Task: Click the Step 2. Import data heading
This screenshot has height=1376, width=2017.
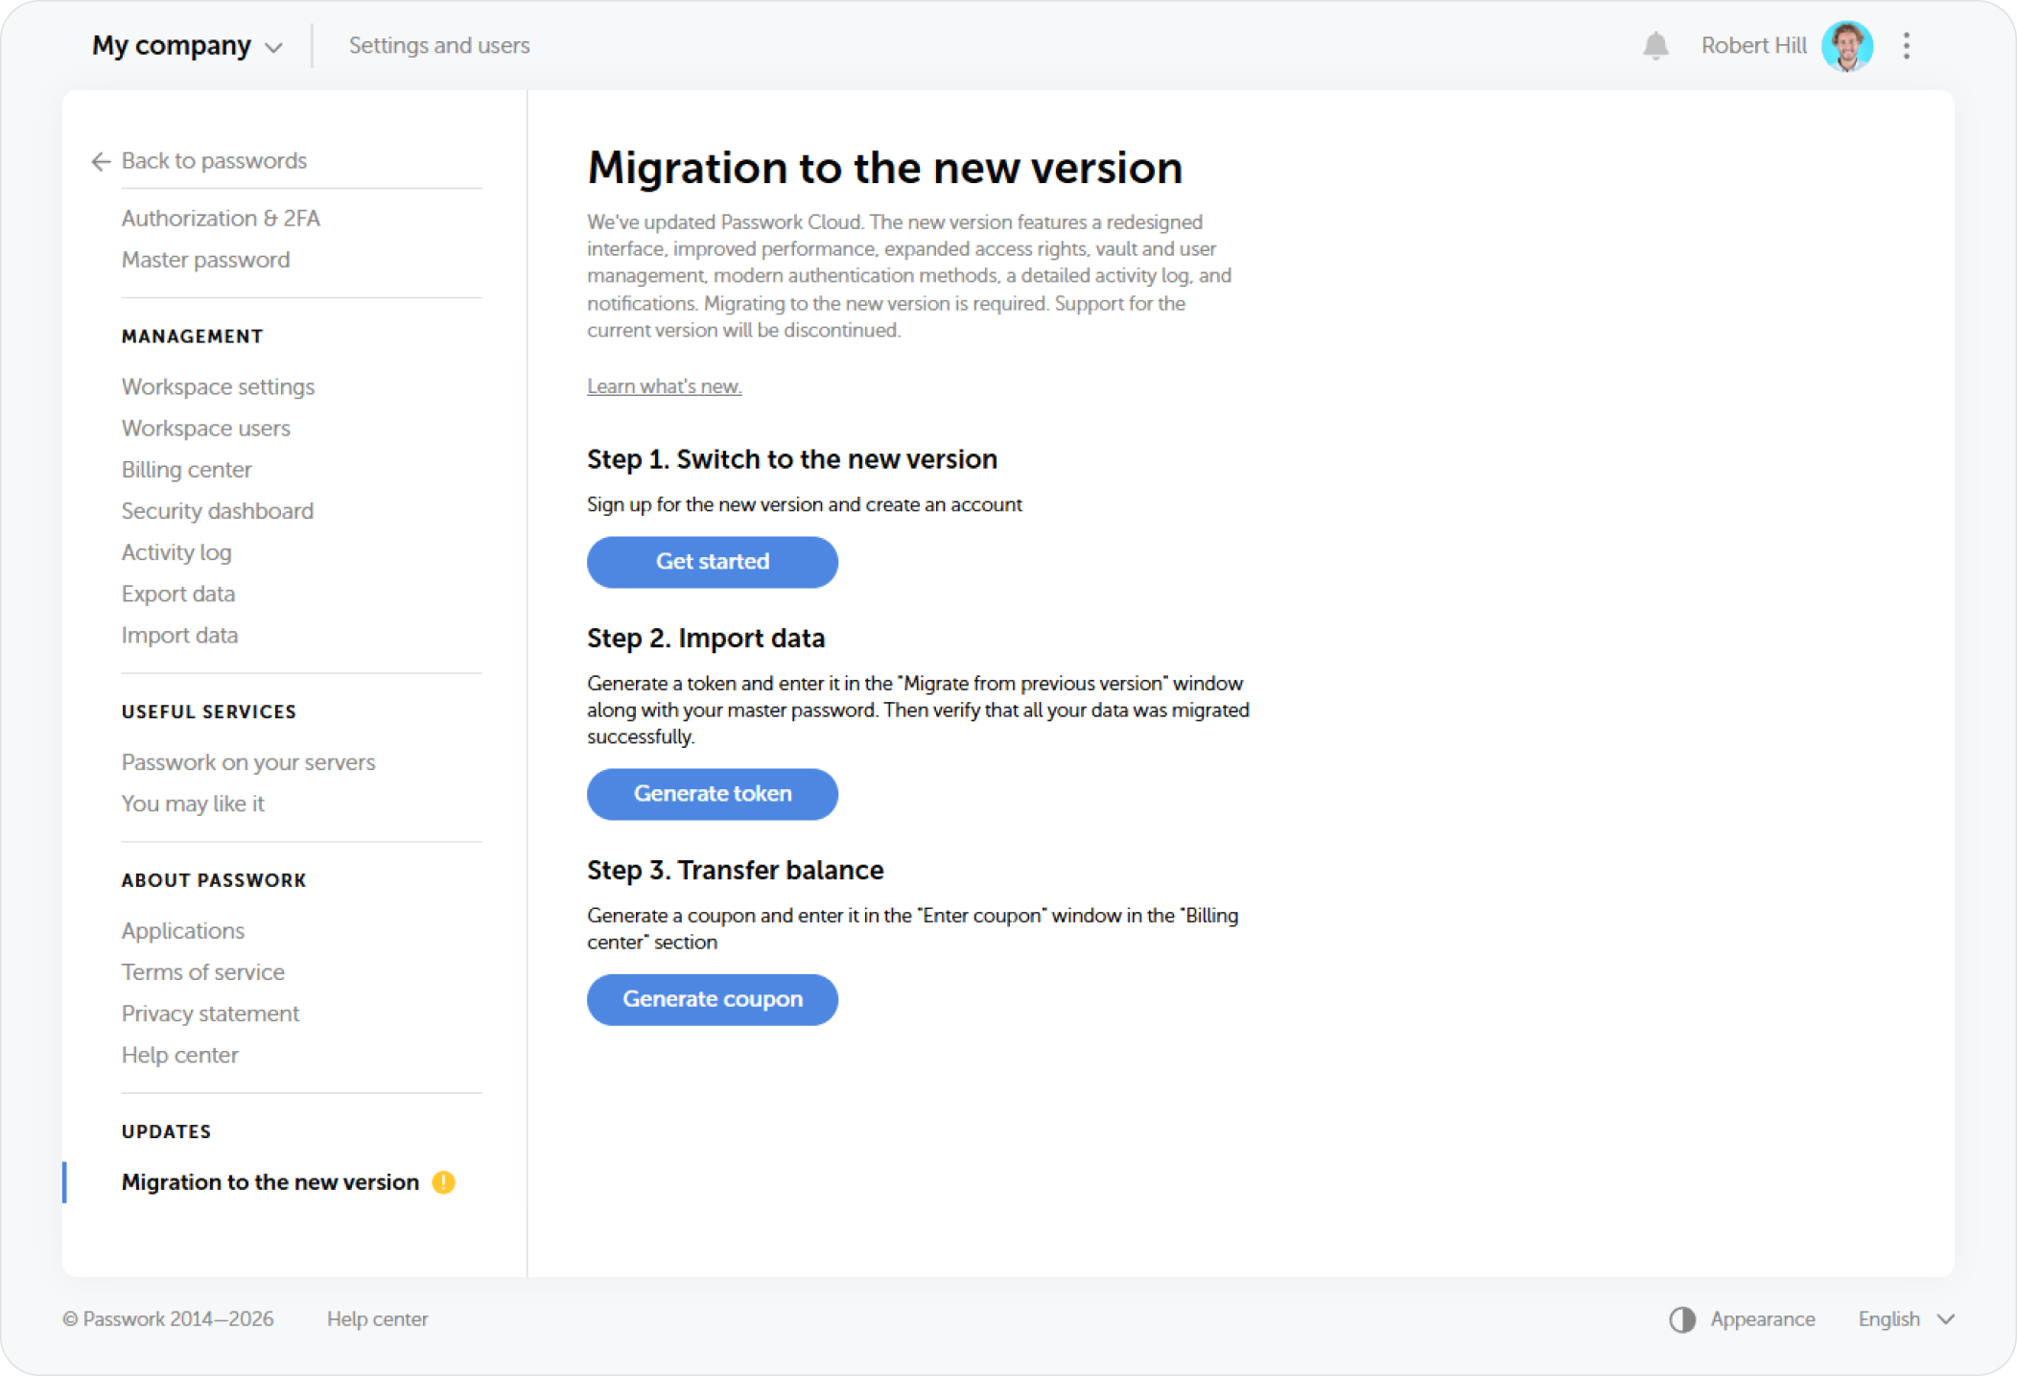Action: (x=705, y=639)
